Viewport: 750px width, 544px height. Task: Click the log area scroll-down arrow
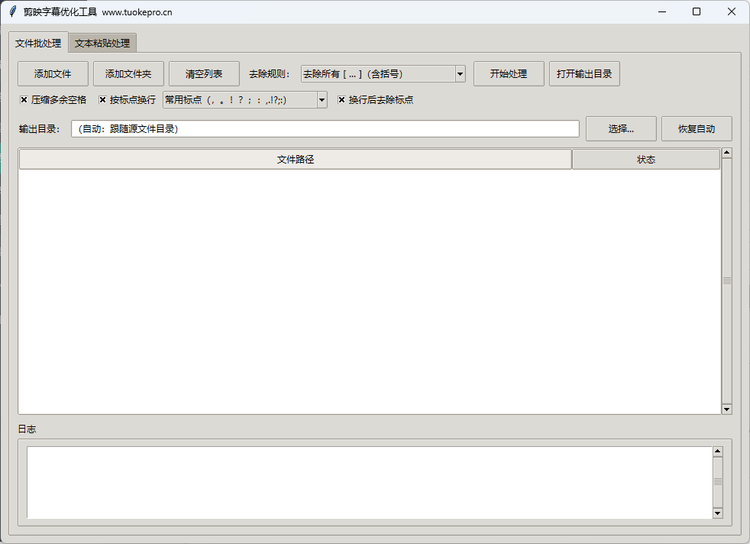(717, 513)
